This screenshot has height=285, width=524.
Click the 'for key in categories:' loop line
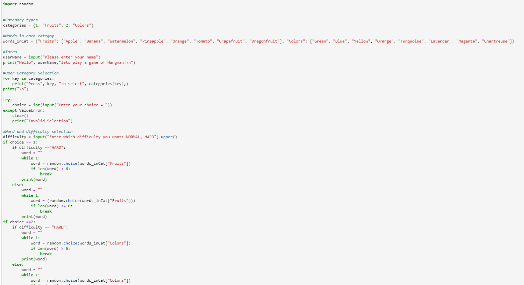tap(28, 78)
